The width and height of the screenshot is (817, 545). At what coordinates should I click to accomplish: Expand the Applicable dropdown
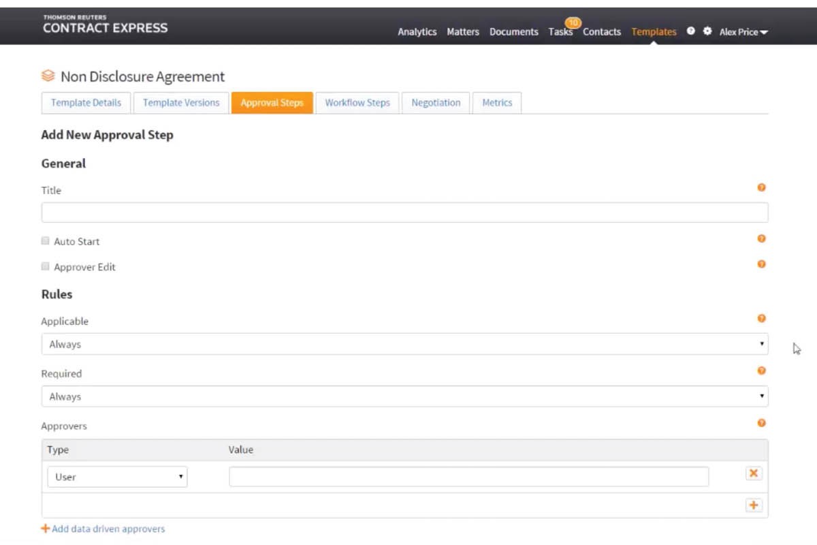[404, 344]
